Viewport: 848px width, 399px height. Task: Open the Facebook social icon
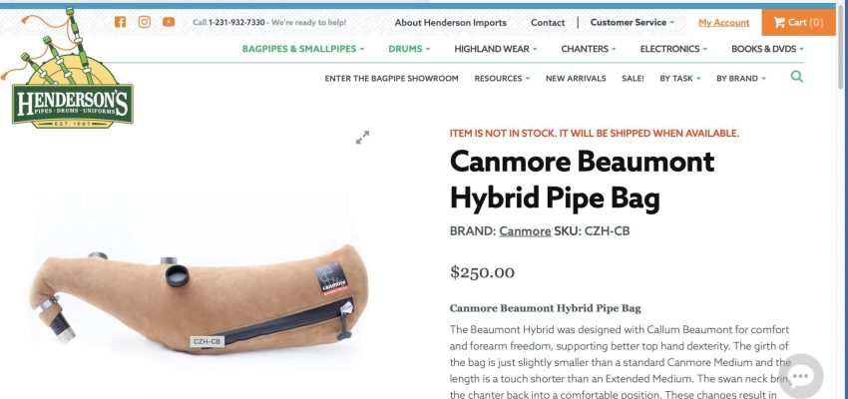pos(120,22)
